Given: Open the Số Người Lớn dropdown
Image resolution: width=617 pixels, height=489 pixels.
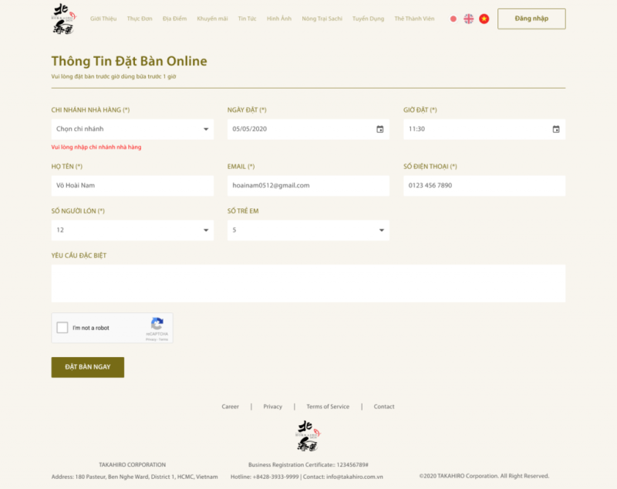Looking at the screenshot, I should click(x=132, y=230).
